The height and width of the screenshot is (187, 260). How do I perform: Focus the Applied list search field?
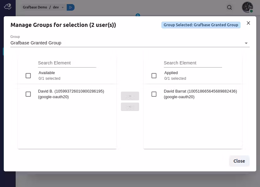click(x=193, y=63)
